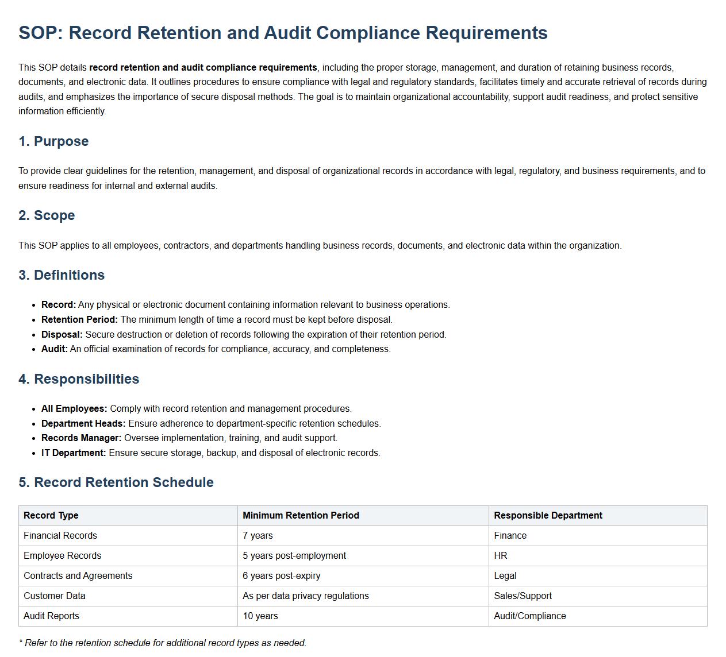This screenshot has height=657, width=726.
Task: Click the 'Records Manager:' responsibility label
Action: (82, 438)
